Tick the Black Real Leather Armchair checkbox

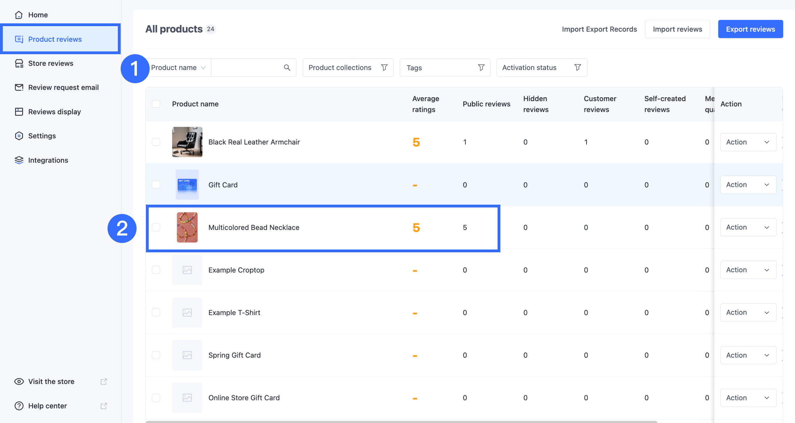pos(156,142)
